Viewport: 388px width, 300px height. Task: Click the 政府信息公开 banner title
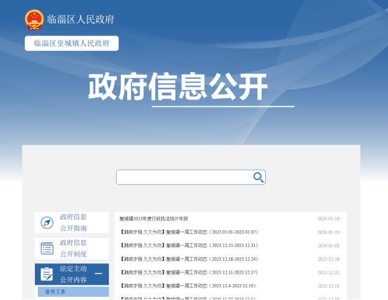pyautogui.click(x=178, y=87)
